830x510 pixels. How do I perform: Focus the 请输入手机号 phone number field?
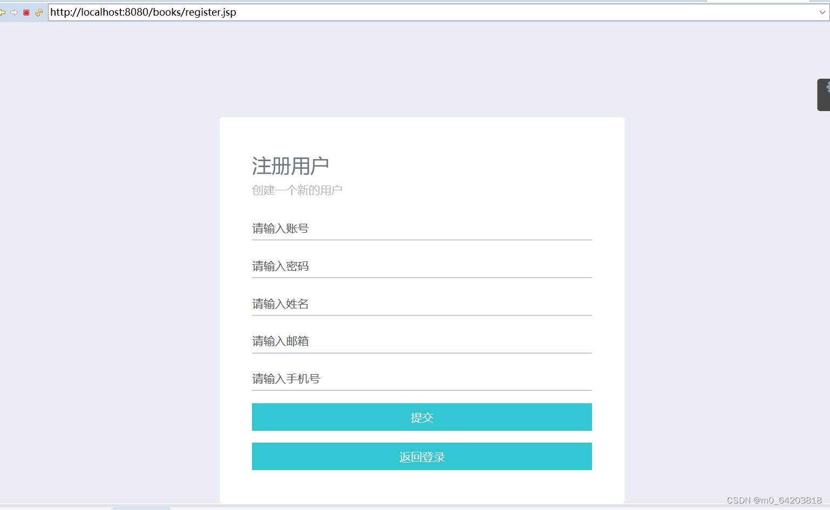click(421, 379)
